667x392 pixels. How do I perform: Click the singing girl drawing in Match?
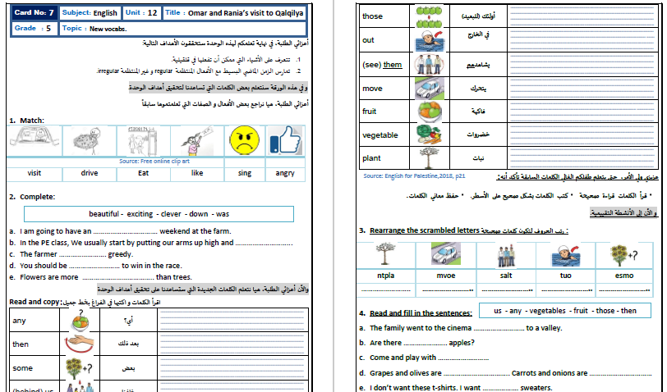click(x=196, y=140)
